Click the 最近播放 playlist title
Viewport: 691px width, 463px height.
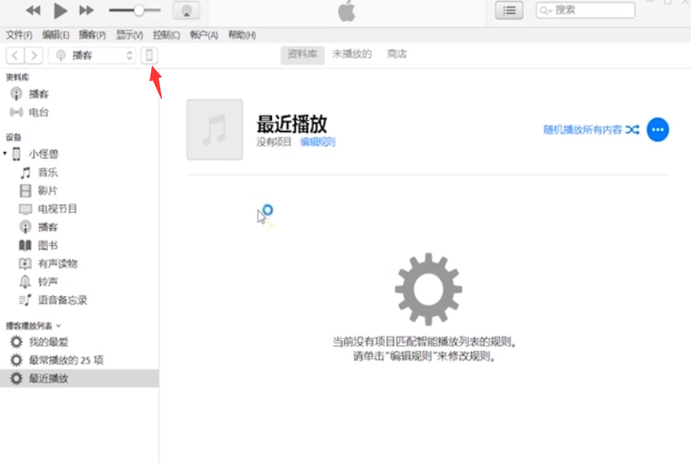(x=291, y=123)
